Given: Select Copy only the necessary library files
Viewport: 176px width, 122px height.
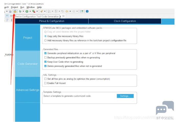Looking at the screenshot, I should pos(45,36).
